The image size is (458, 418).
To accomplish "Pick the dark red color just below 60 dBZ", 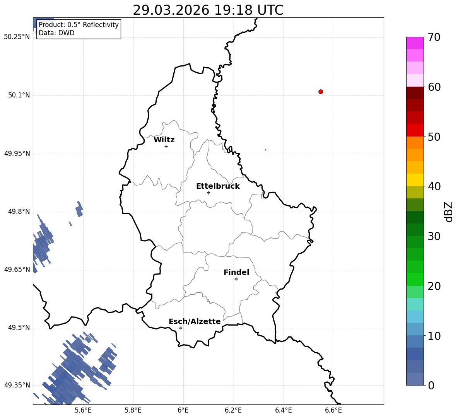I will (415, 93).
